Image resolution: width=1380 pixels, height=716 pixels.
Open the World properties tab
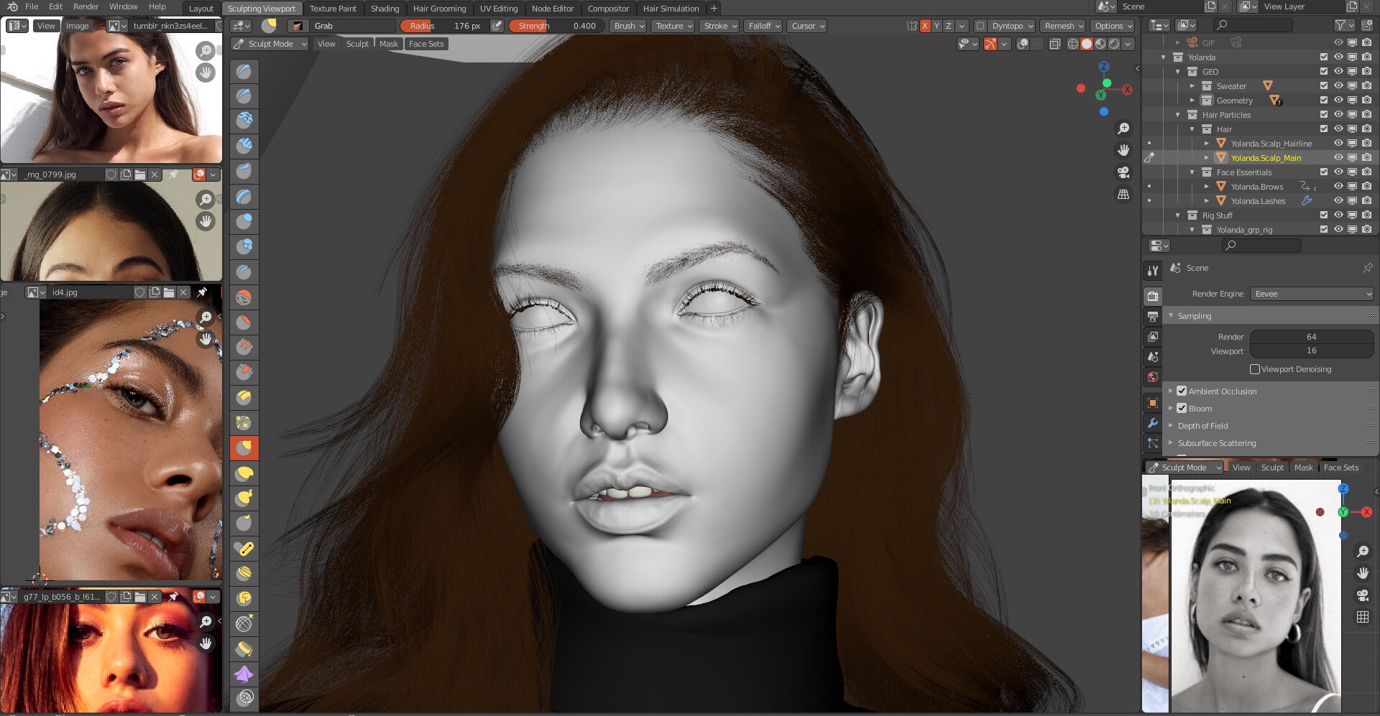click(1153, 377)
